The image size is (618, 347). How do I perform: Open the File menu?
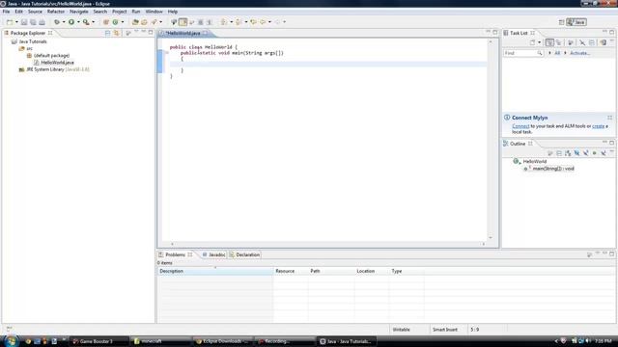(6, 12)
